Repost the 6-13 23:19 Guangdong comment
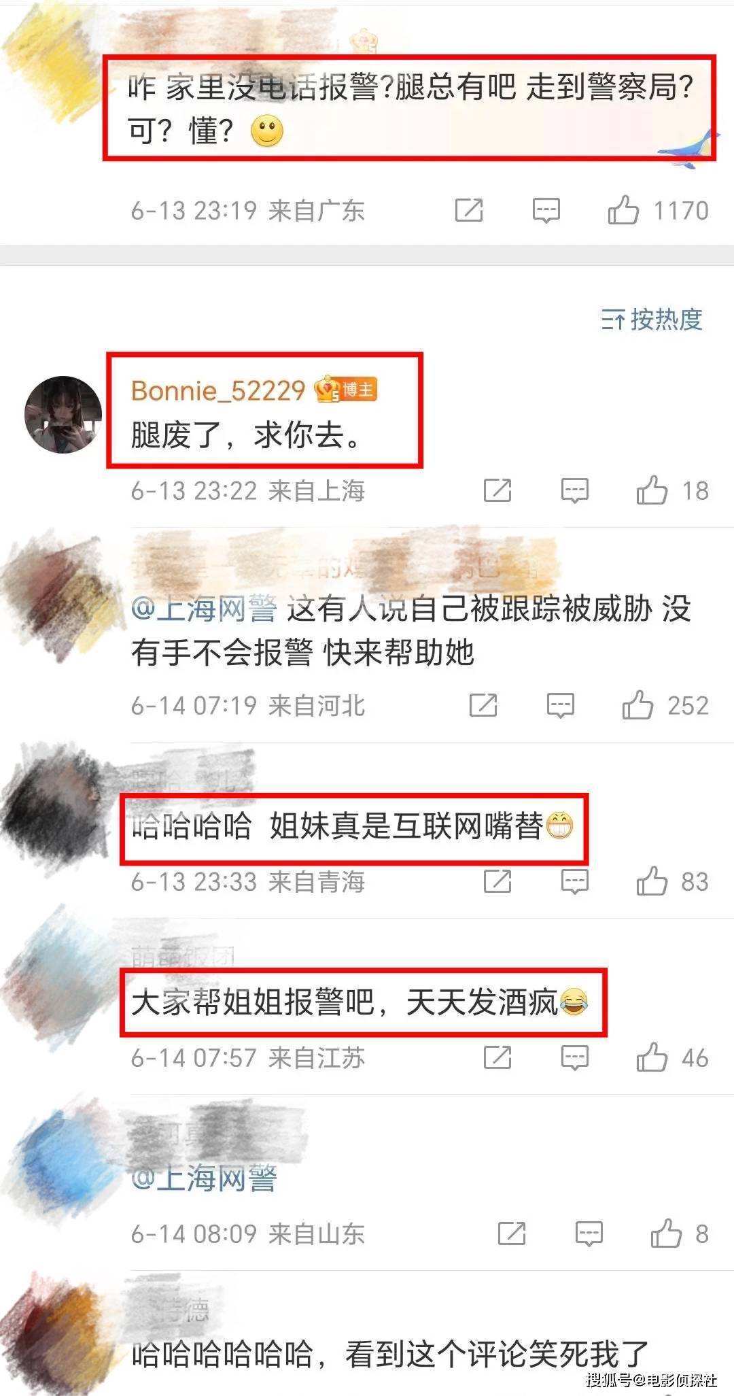This screenshot has width=734, height=1396. click(x=469, y=210)
